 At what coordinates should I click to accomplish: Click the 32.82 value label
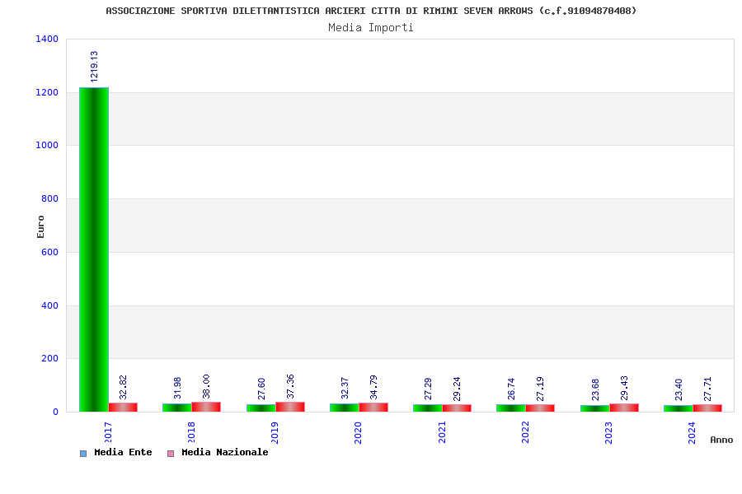click(x=123, y=387)
